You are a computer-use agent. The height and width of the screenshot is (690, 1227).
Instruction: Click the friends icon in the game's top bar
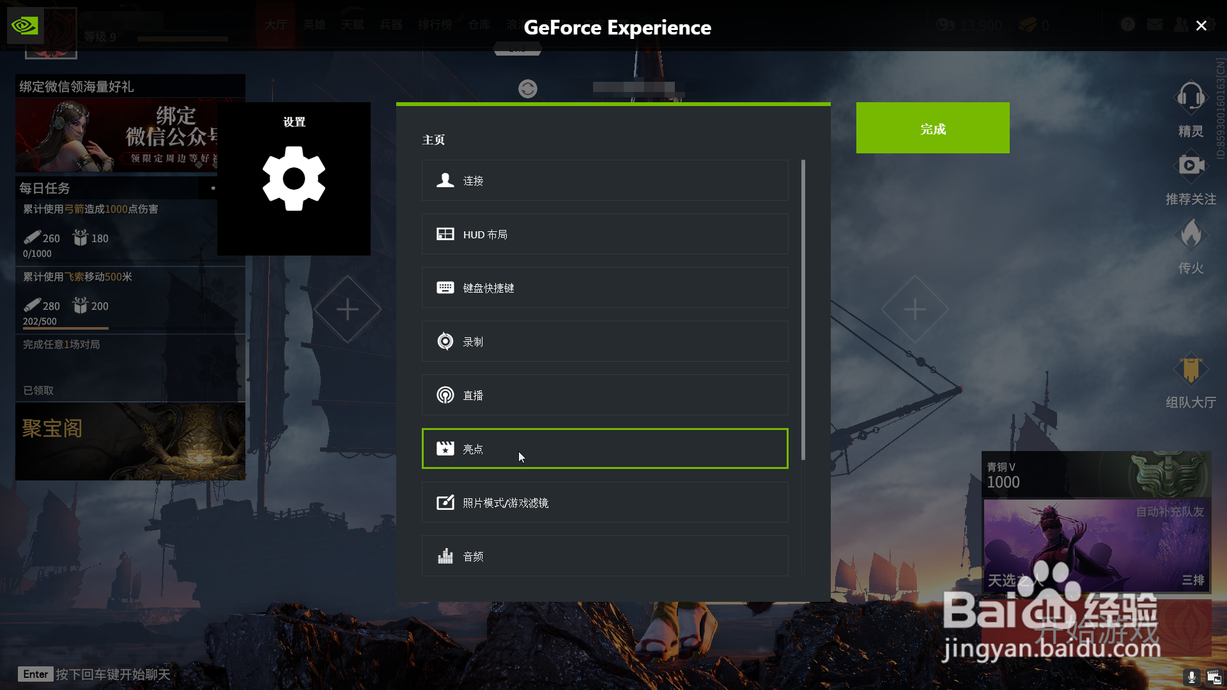tap(1181, 24)
